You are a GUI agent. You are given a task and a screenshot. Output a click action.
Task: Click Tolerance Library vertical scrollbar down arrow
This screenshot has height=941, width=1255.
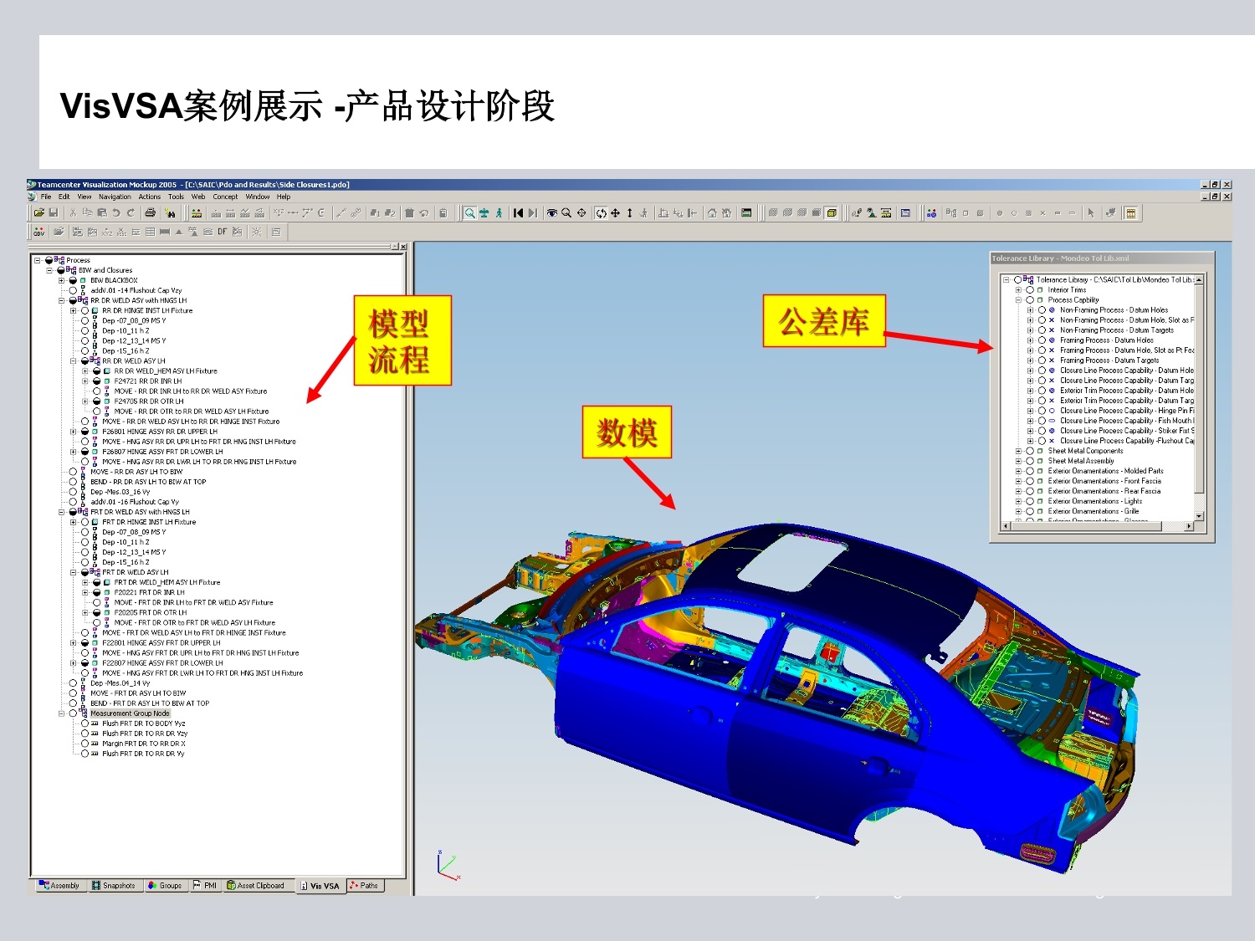pos(1199,516)
